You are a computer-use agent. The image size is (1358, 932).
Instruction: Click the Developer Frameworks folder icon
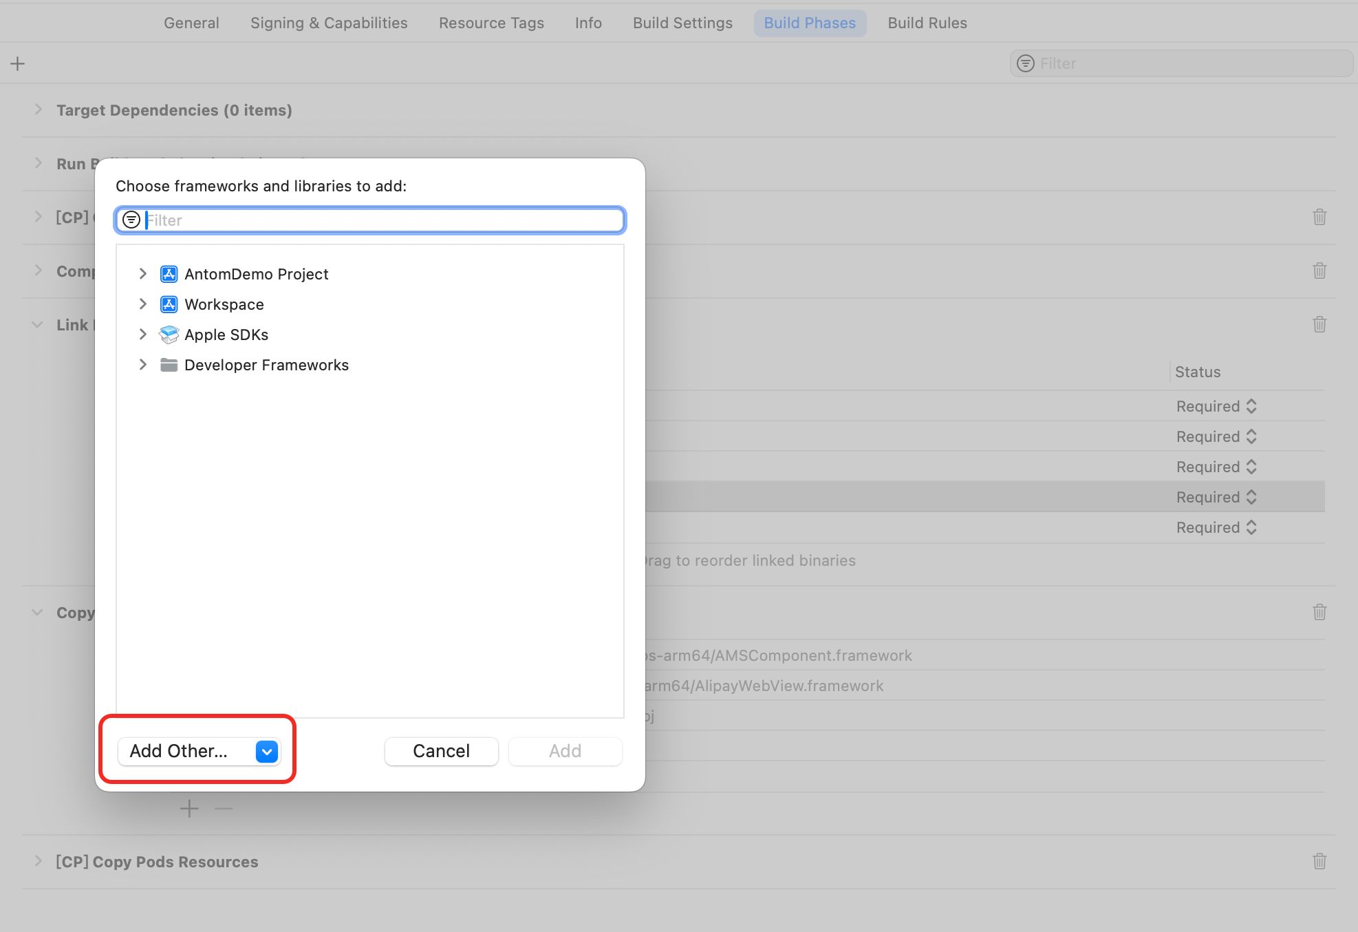(x=169, y=365)
